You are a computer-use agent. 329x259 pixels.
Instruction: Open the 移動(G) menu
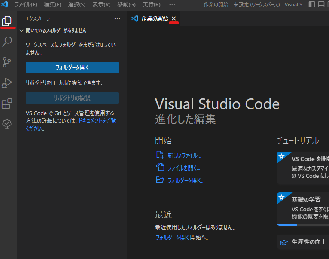pyautogui.click(x=127, y=5)
